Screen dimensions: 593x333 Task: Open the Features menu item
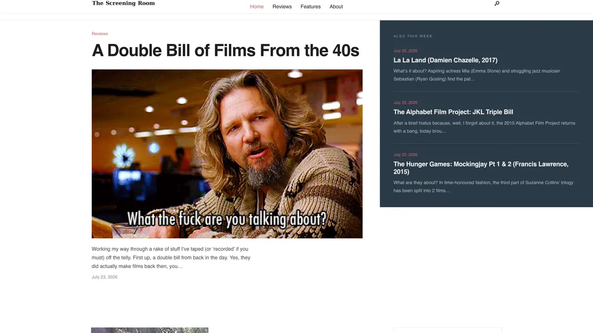(310, 6)
